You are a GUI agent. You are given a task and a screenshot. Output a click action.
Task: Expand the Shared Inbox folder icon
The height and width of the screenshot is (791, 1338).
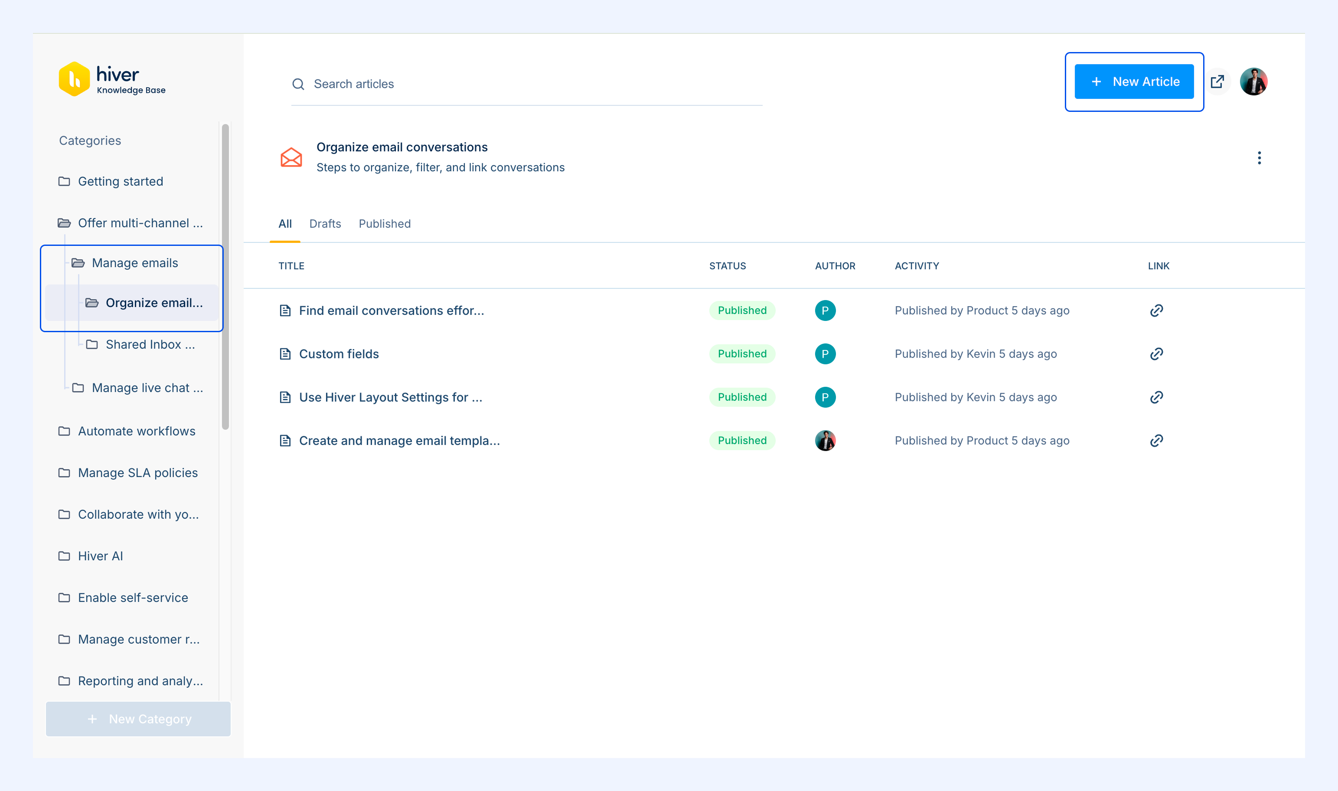coord(91,344)
